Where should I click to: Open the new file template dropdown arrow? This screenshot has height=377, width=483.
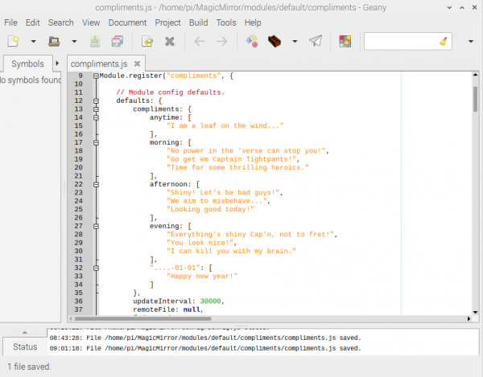[x=33, y=41]
